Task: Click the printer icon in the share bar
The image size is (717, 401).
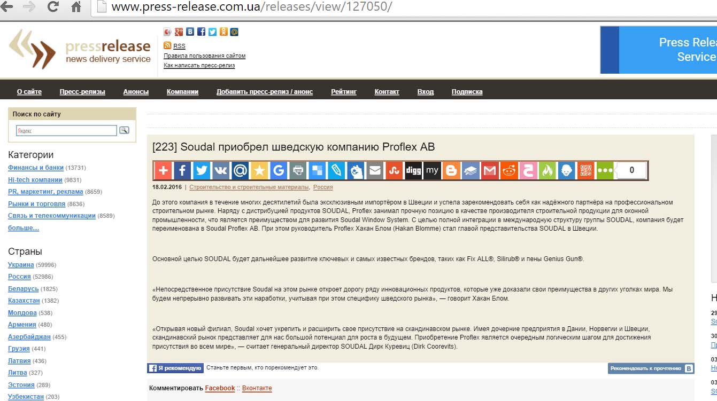Action: pyautogui.click(x=298, y=170)
